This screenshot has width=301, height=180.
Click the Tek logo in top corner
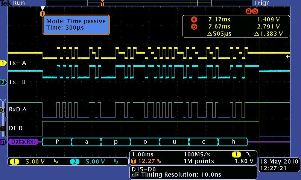6,3
